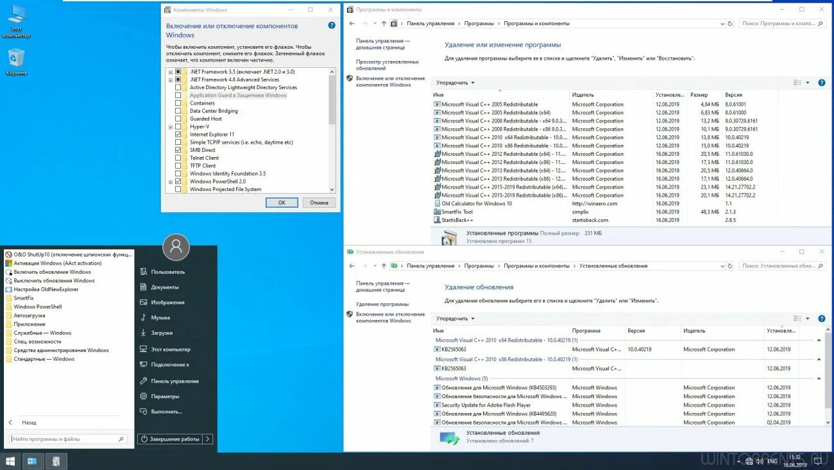The image size is (834, 470).
Task: Enable the TFTP Client checkbox
Action: click(178, 165)
